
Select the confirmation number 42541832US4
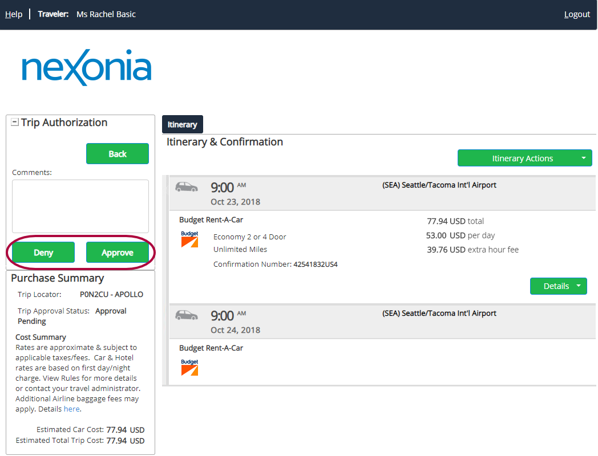point(315,264)
